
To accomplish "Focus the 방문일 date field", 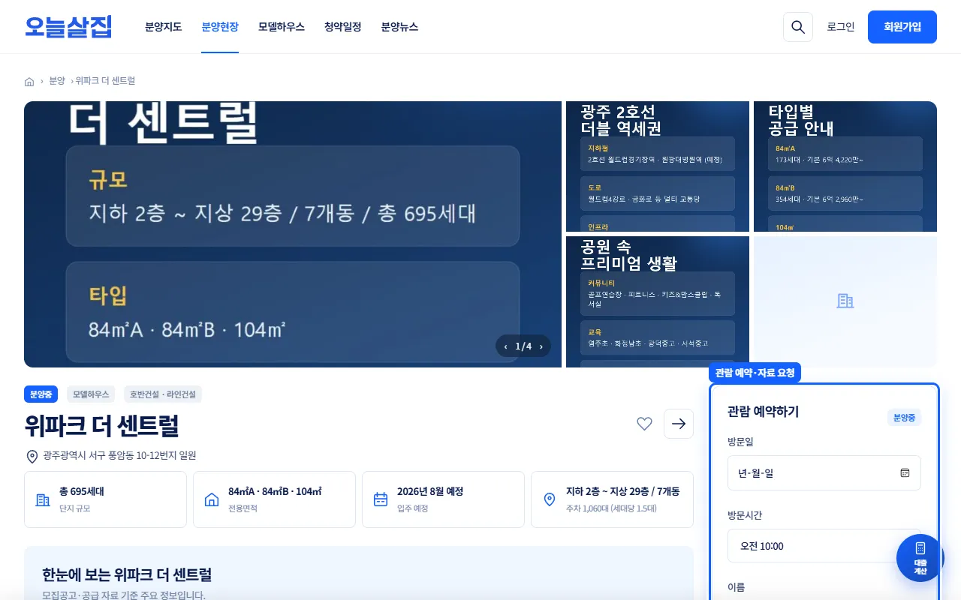I will (x=824, y=472).
